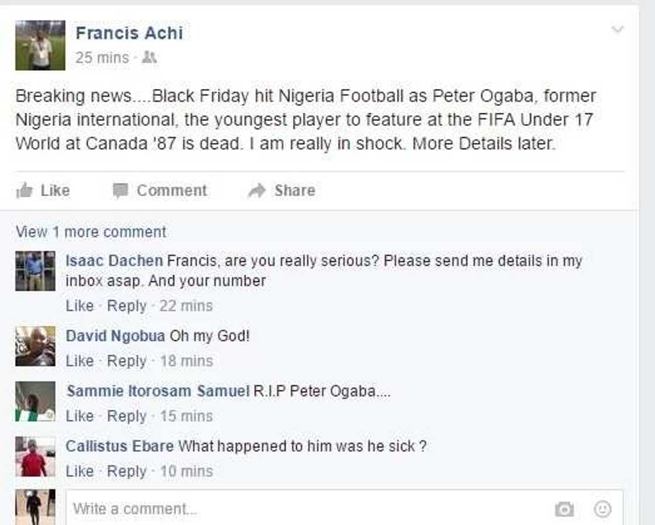The image size is (655, 525).
Task: Click the 25 mins post timestamp
Action: [x=102, y=57]
